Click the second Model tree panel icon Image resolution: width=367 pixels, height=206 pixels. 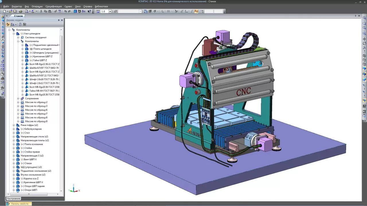pos(13,24)
